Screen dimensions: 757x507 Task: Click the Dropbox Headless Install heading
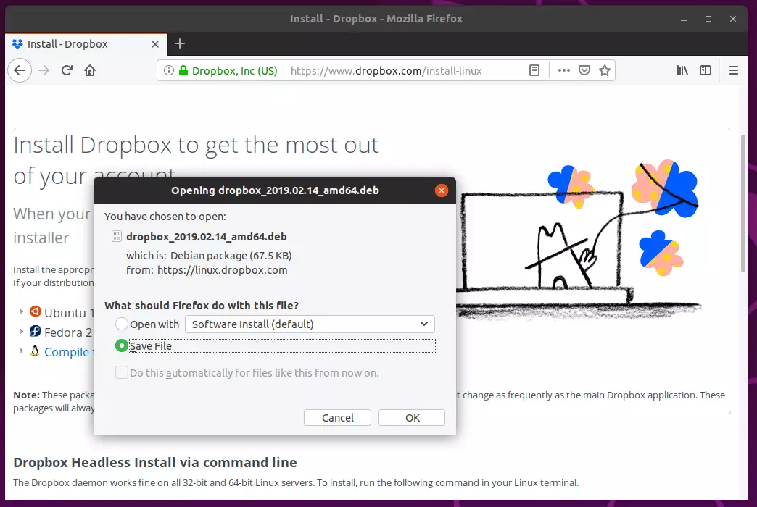pos(155,462)
